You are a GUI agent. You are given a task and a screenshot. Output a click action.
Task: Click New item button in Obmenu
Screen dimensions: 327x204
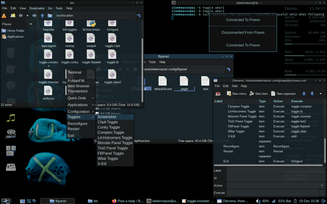(x=259, y=94)
